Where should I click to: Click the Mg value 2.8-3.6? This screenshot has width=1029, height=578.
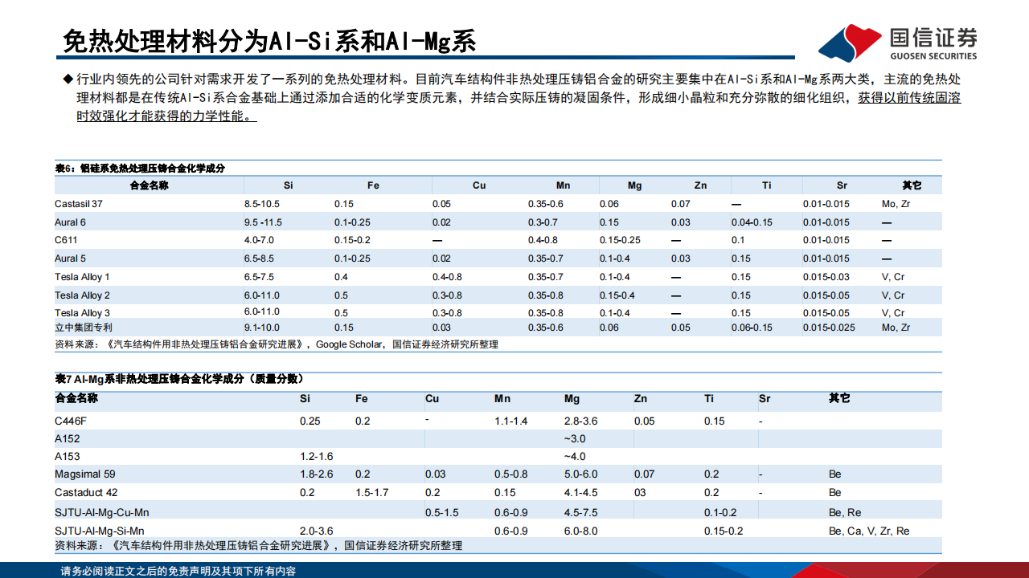580,421
